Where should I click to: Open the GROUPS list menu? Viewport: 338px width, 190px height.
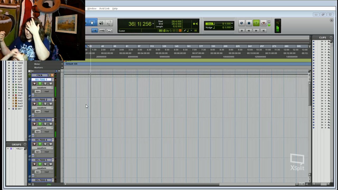[x=25, y=145]
